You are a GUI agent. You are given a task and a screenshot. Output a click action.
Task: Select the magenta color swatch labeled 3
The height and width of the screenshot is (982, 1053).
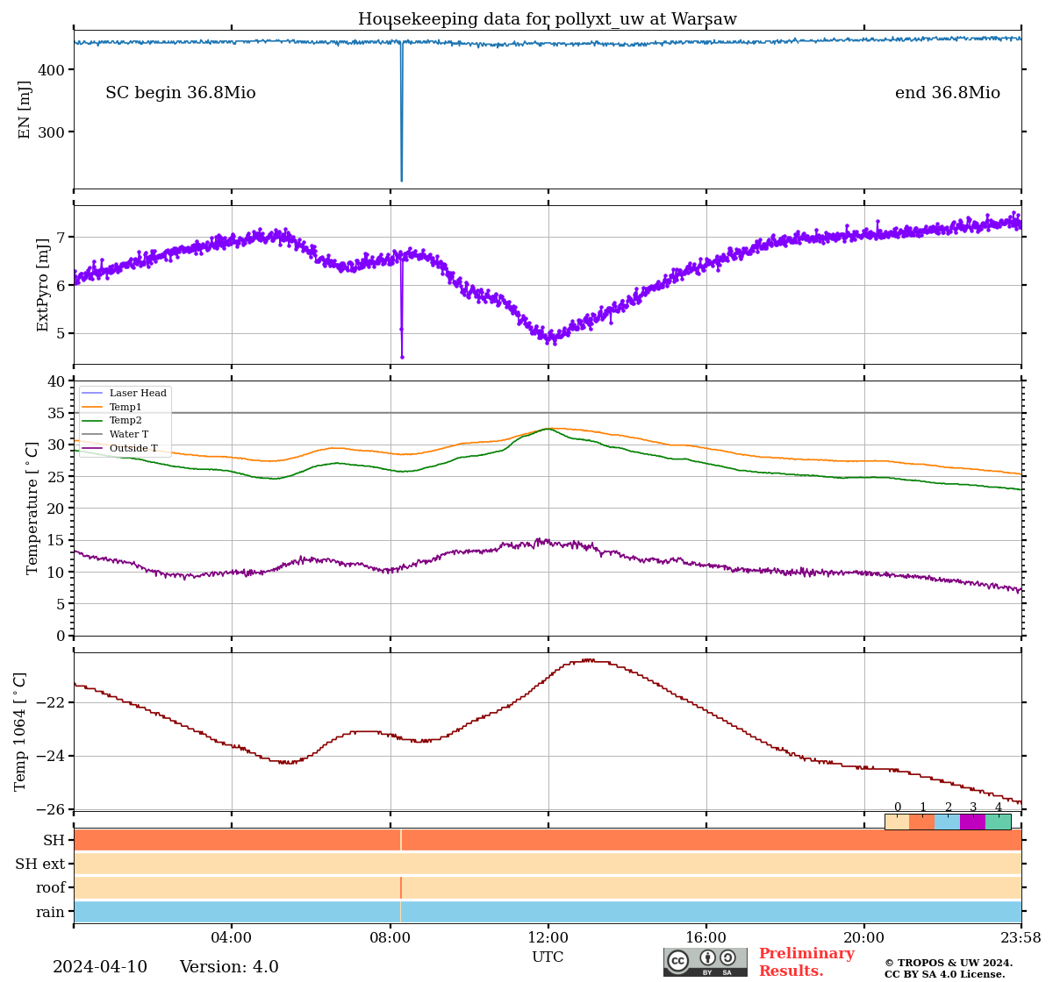pos(973,822)
